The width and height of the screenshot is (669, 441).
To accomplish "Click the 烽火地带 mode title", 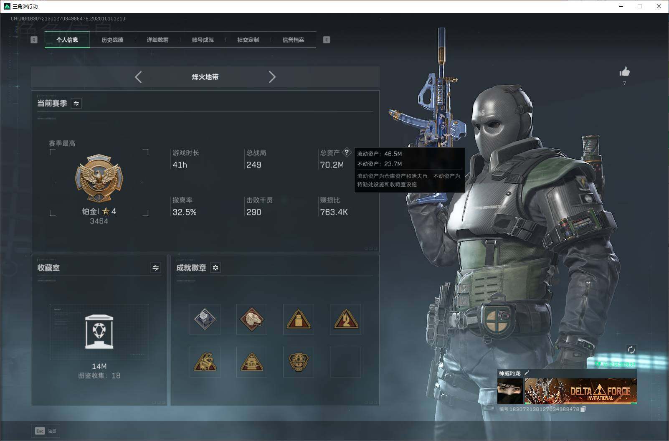I will pyautogui.click(x=205, y=77).
